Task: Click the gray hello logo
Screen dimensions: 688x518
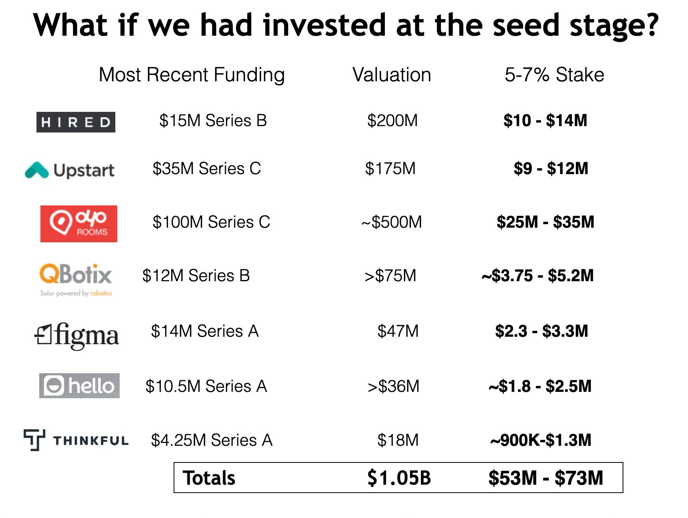Action: (79, 386)
